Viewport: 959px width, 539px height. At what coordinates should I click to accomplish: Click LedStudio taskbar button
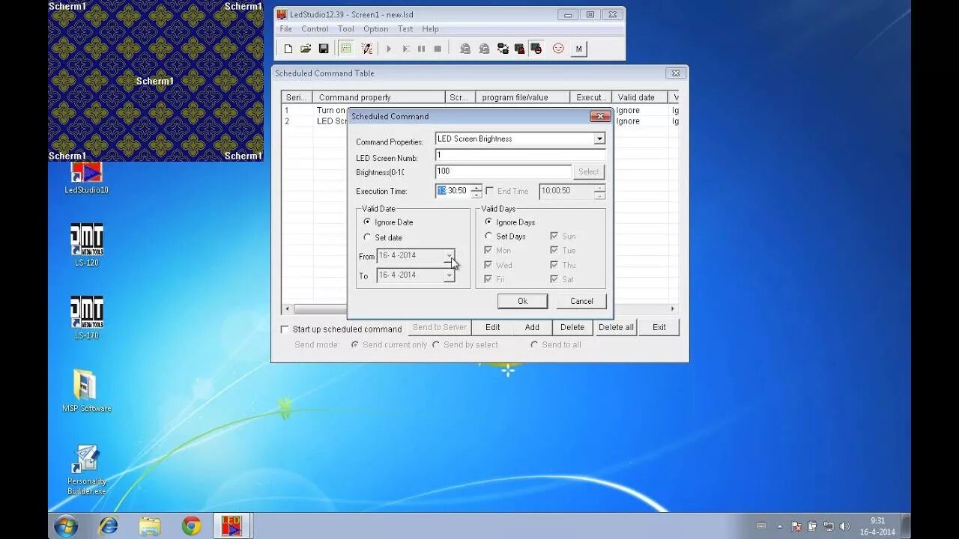[x=231, y=526]
